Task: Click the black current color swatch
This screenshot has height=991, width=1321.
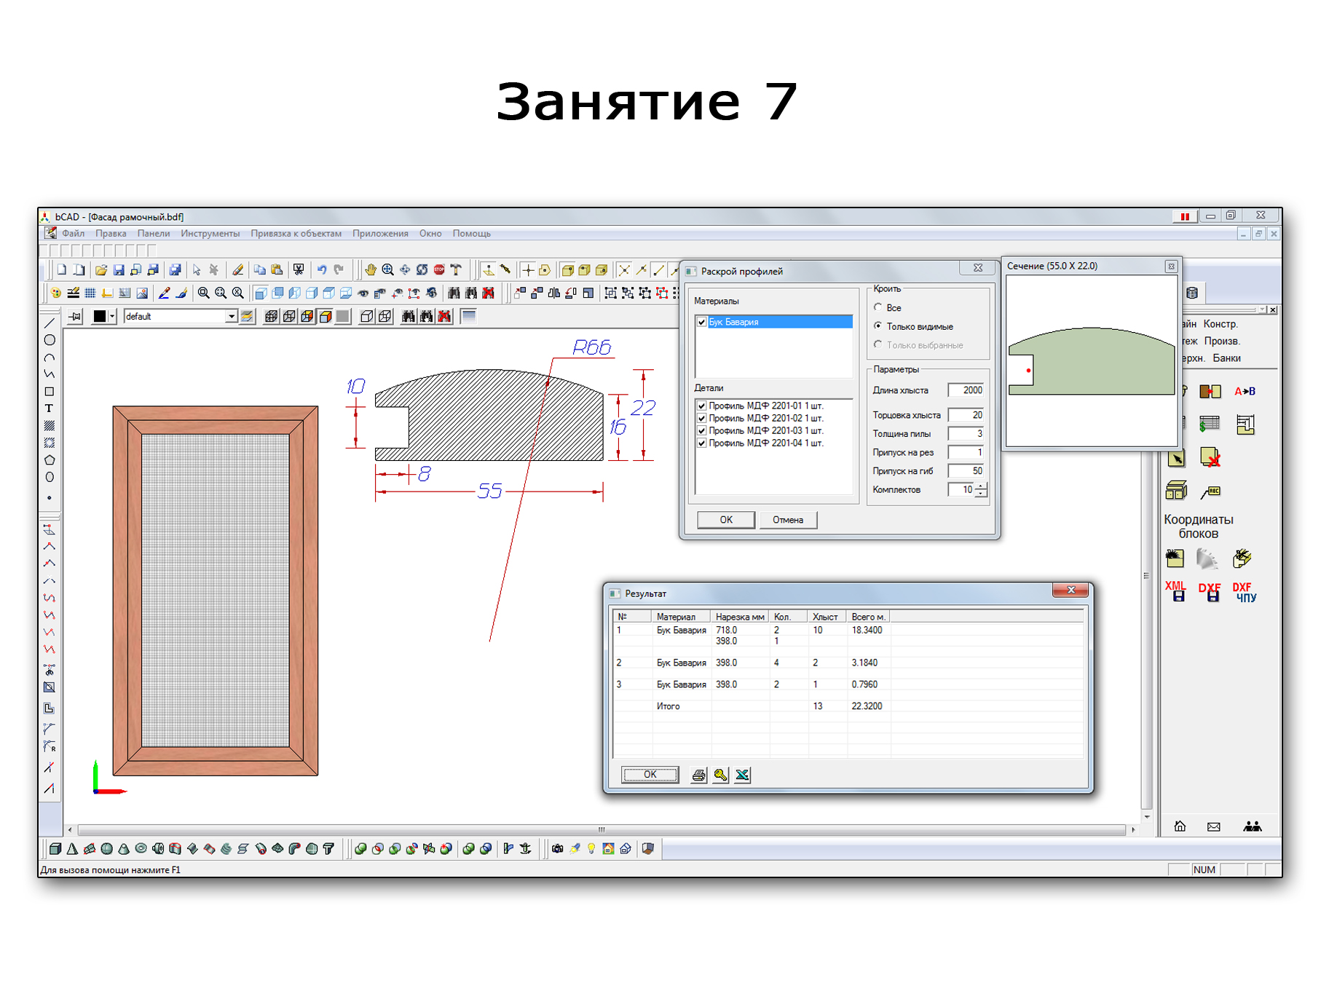Action: 100,317
